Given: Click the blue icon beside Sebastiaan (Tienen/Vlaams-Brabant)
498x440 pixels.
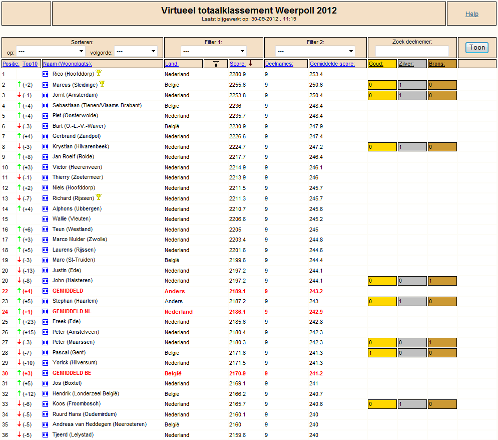Looking at the screenshot, I should [46, 106].
